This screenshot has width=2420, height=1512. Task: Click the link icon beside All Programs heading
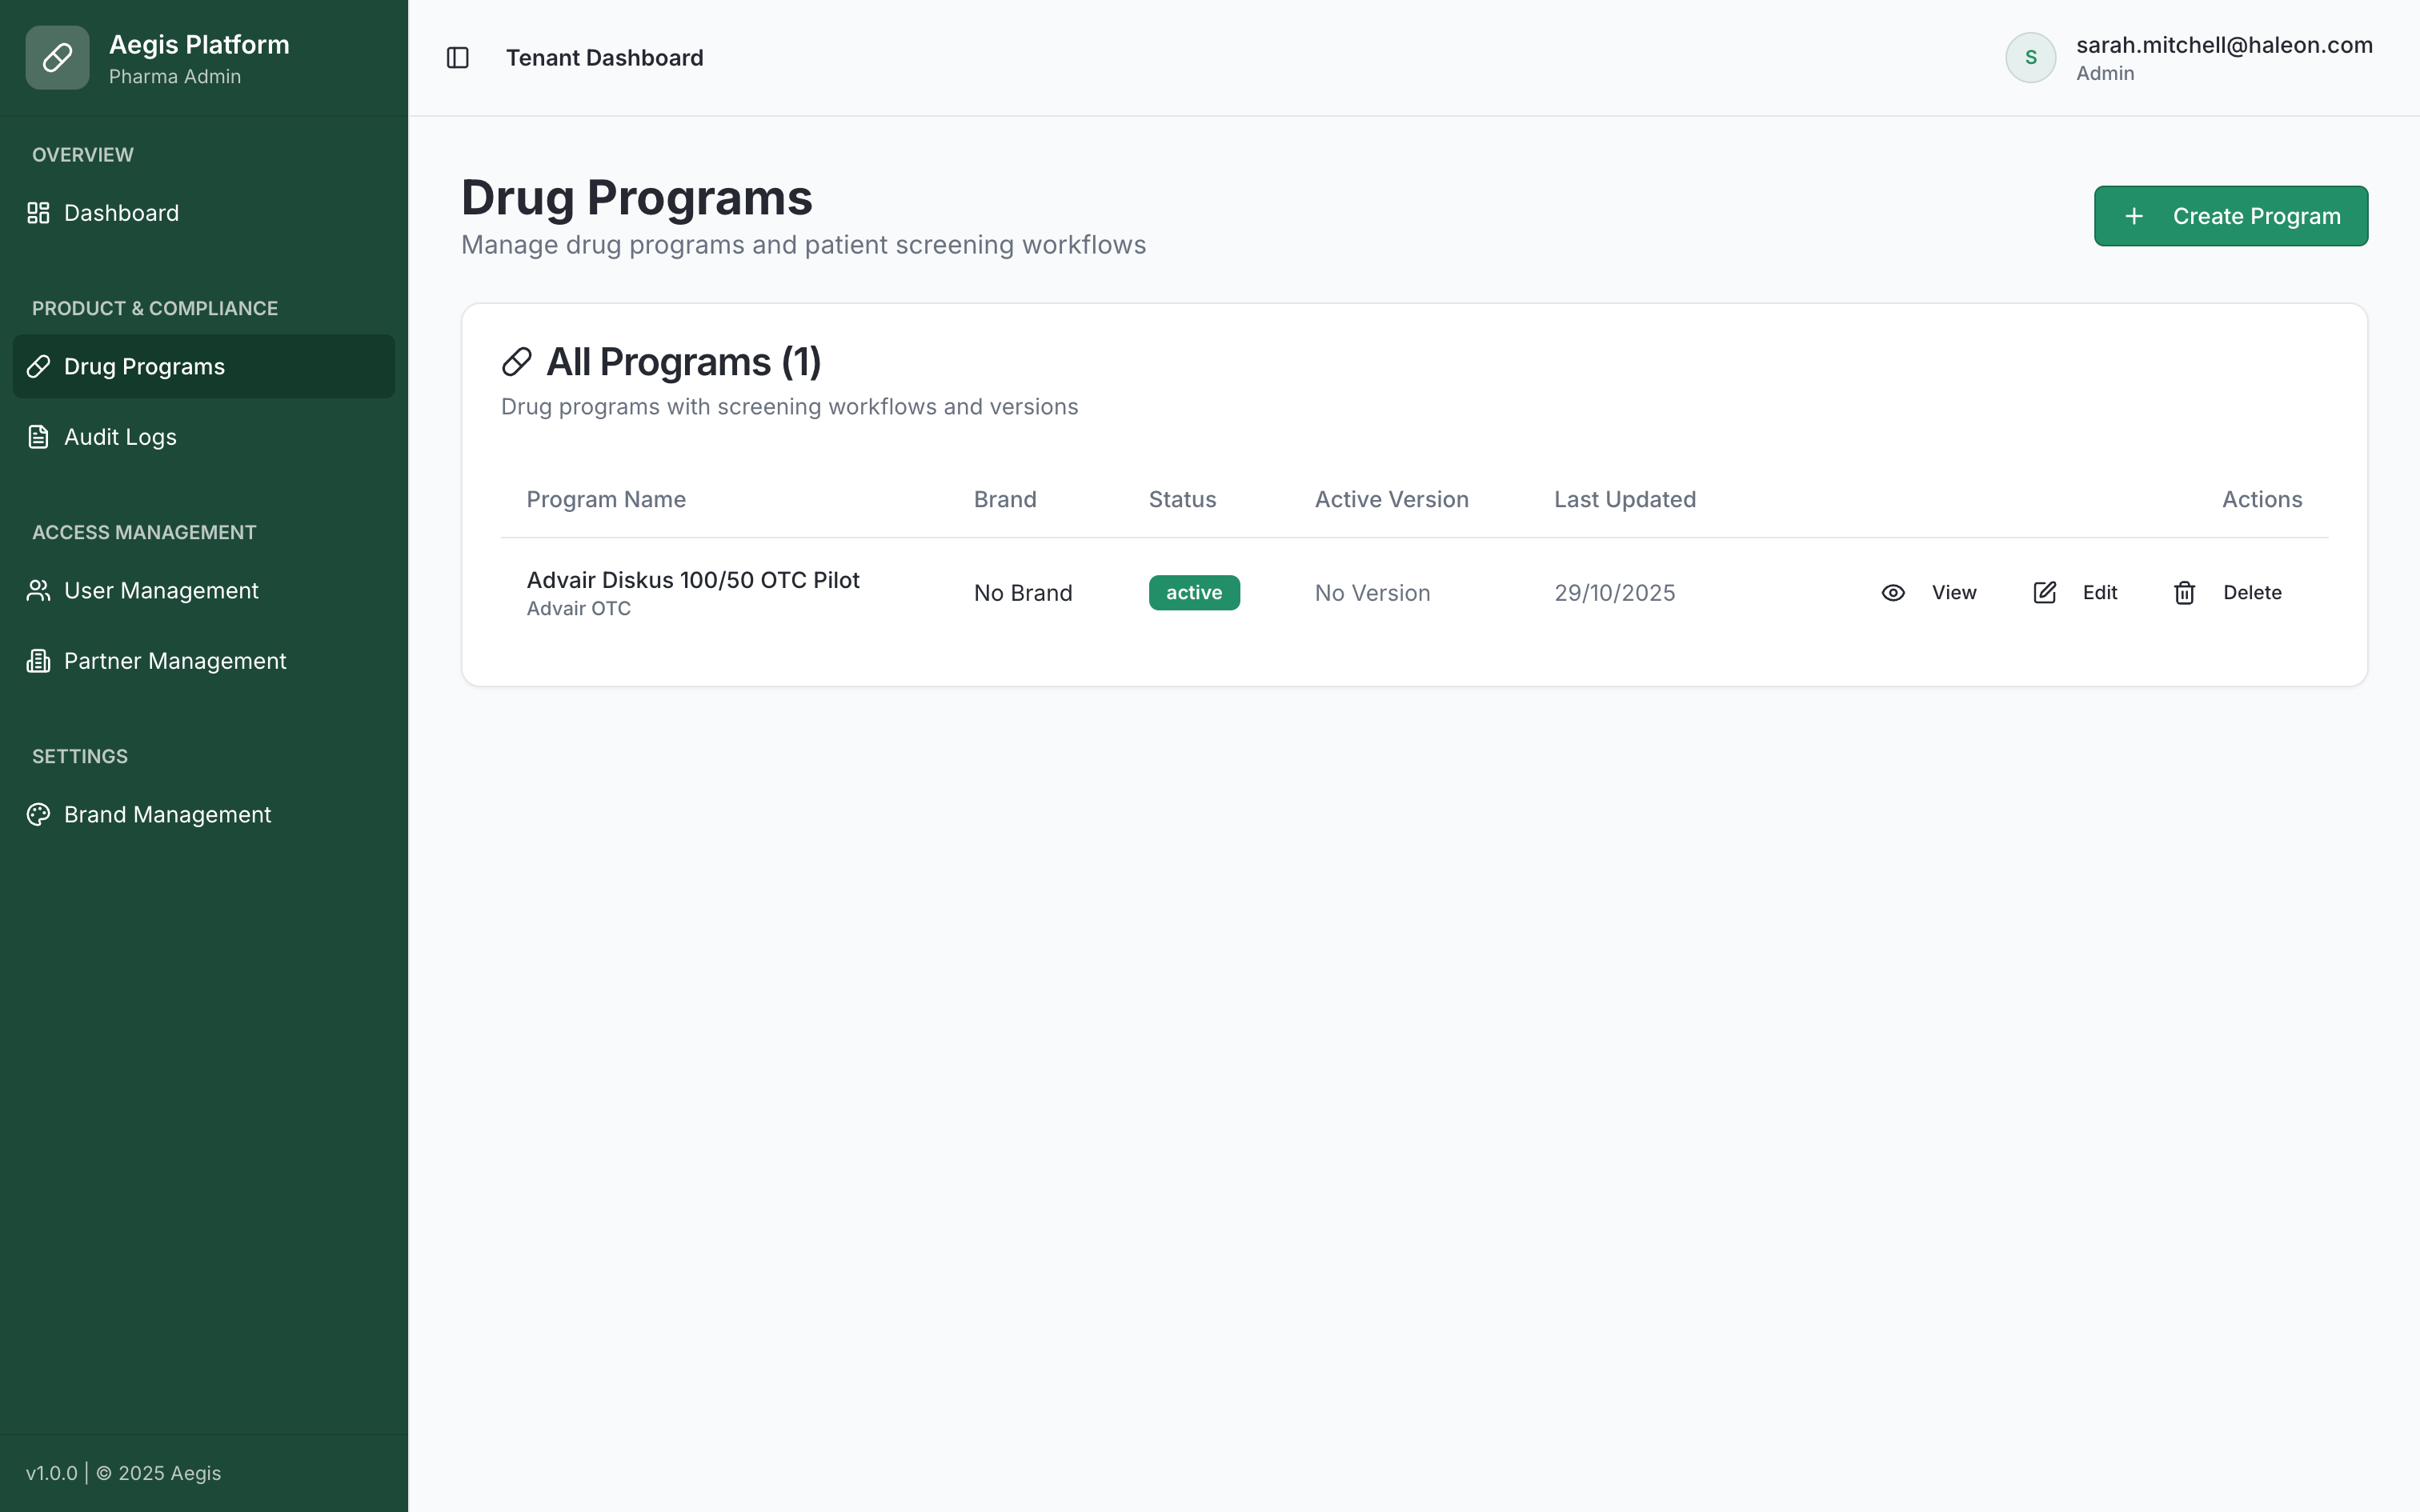pyautogui.click(x=518, y=361)
